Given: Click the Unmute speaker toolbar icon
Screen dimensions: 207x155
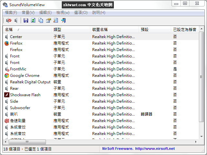Looking at the screenshot, I should coord(16,20).
